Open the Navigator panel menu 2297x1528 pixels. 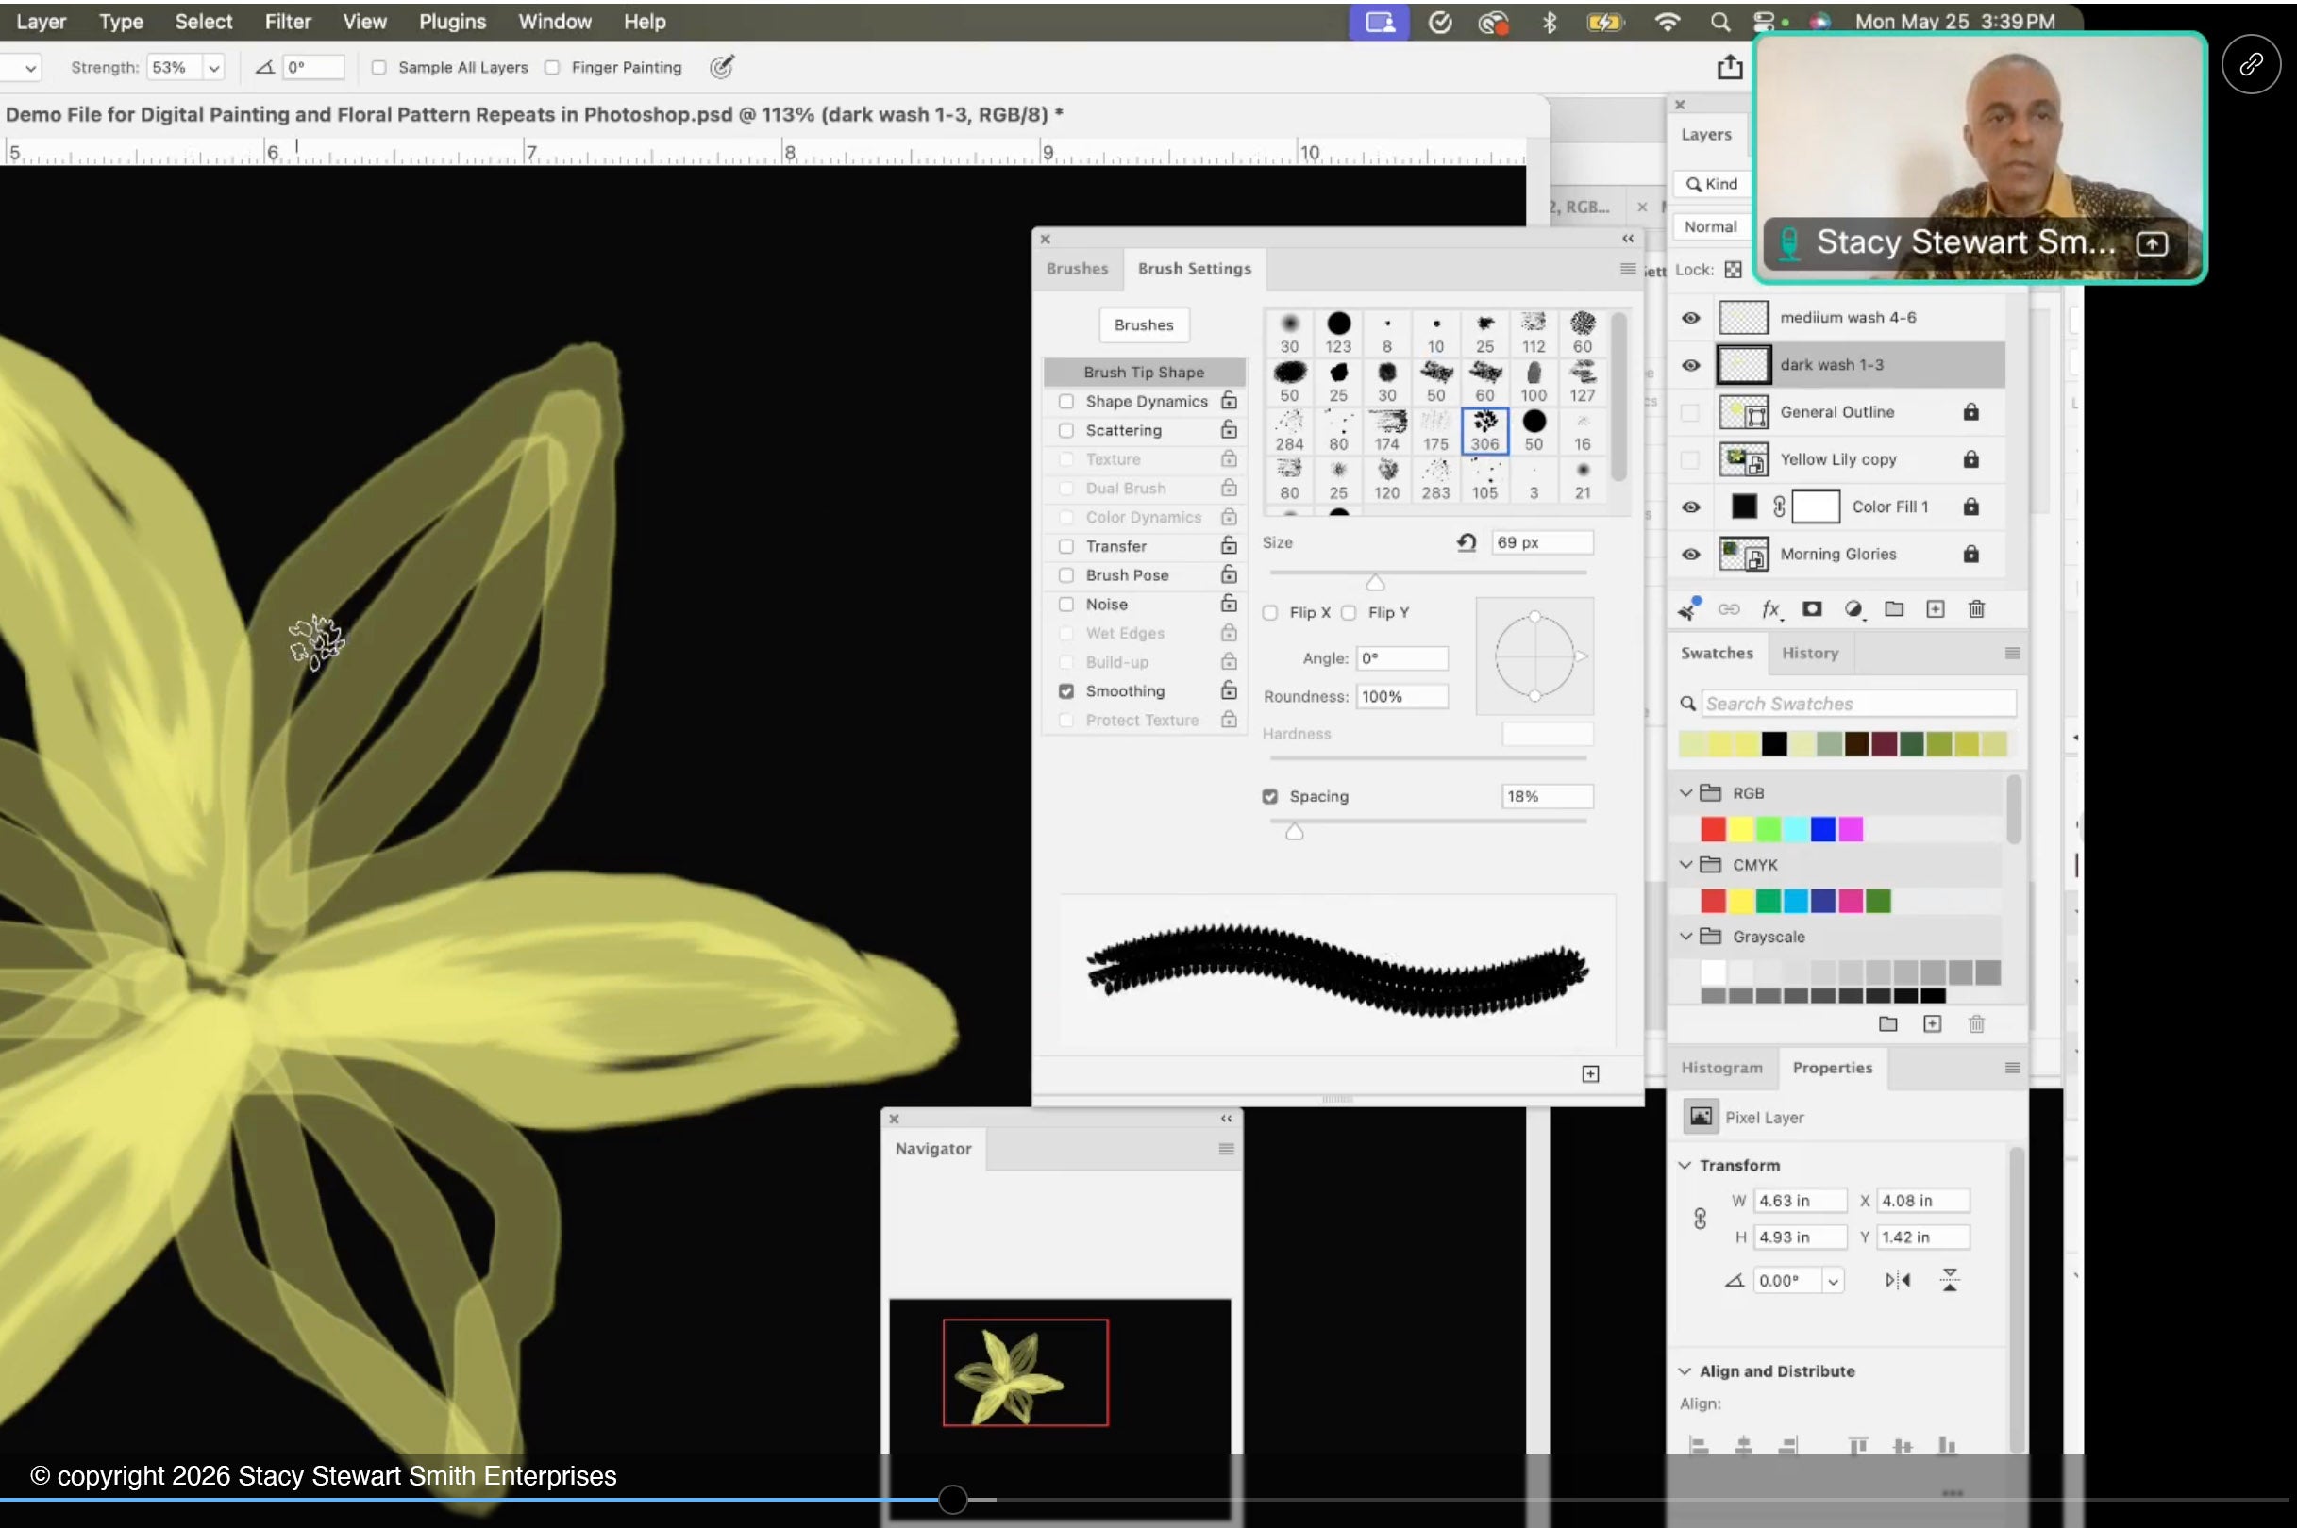point(1226,1149)
